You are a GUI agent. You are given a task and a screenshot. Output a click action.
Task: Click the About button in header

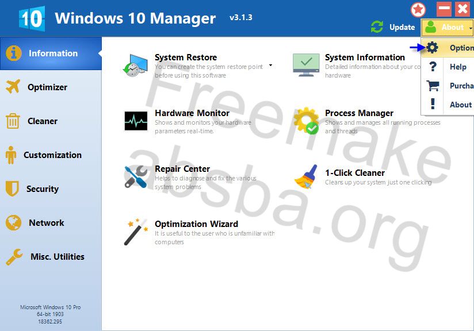(x=448, y=28)
